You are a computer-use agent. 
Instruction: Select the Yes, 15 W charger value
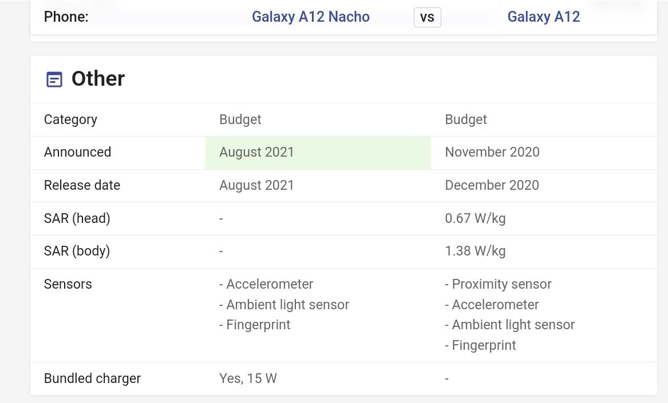[x=248, y=378]
